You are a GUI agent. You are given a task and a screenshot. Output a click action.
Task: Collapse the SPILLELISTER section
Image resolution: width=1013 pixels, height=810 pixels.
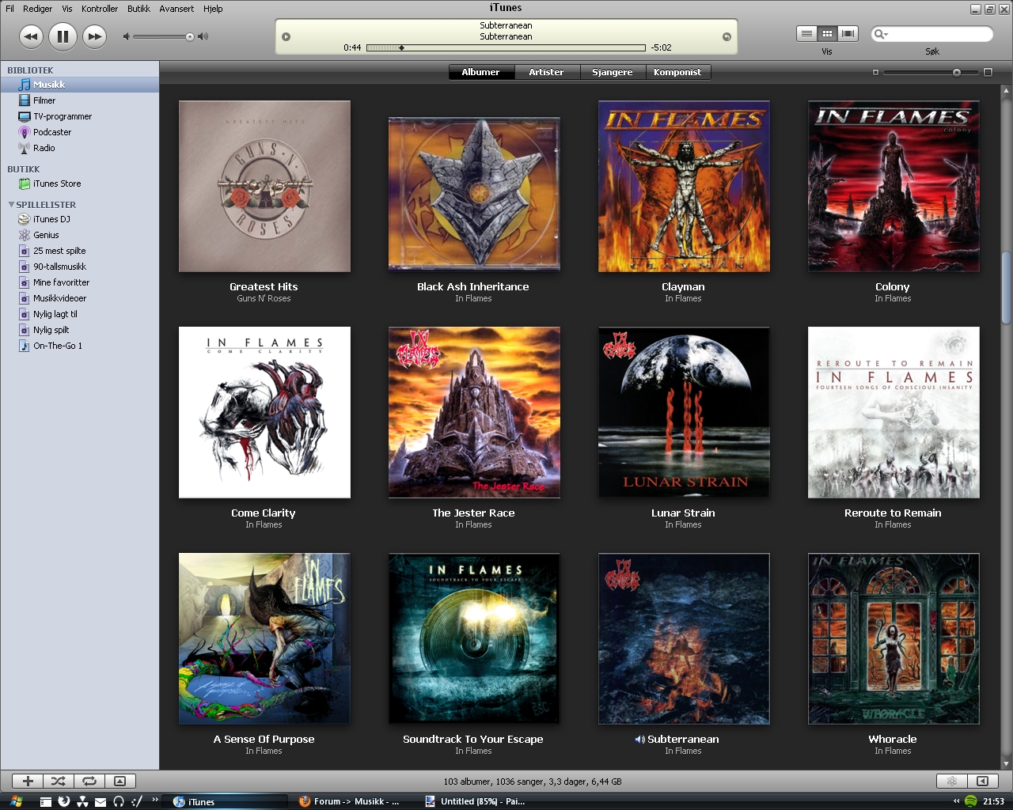[x=11, y=204]
